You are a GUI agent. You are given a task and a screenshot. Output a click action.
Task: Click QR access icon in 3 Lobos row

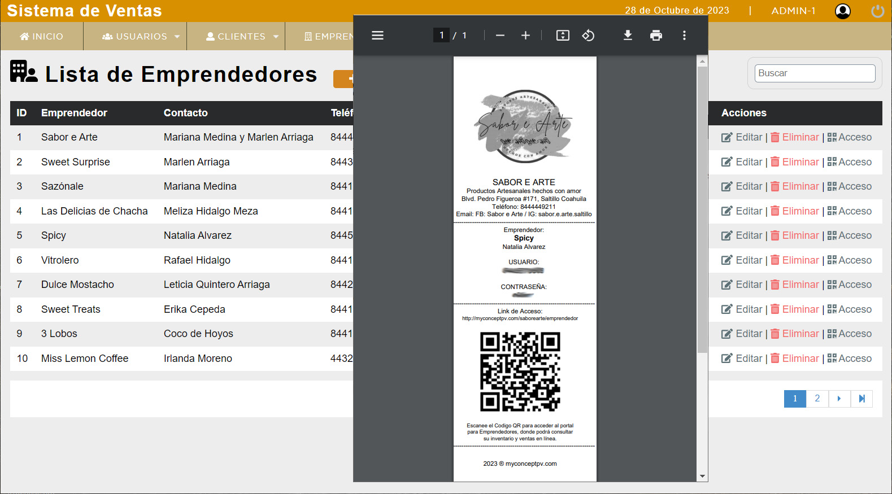[x=832, y=334]
